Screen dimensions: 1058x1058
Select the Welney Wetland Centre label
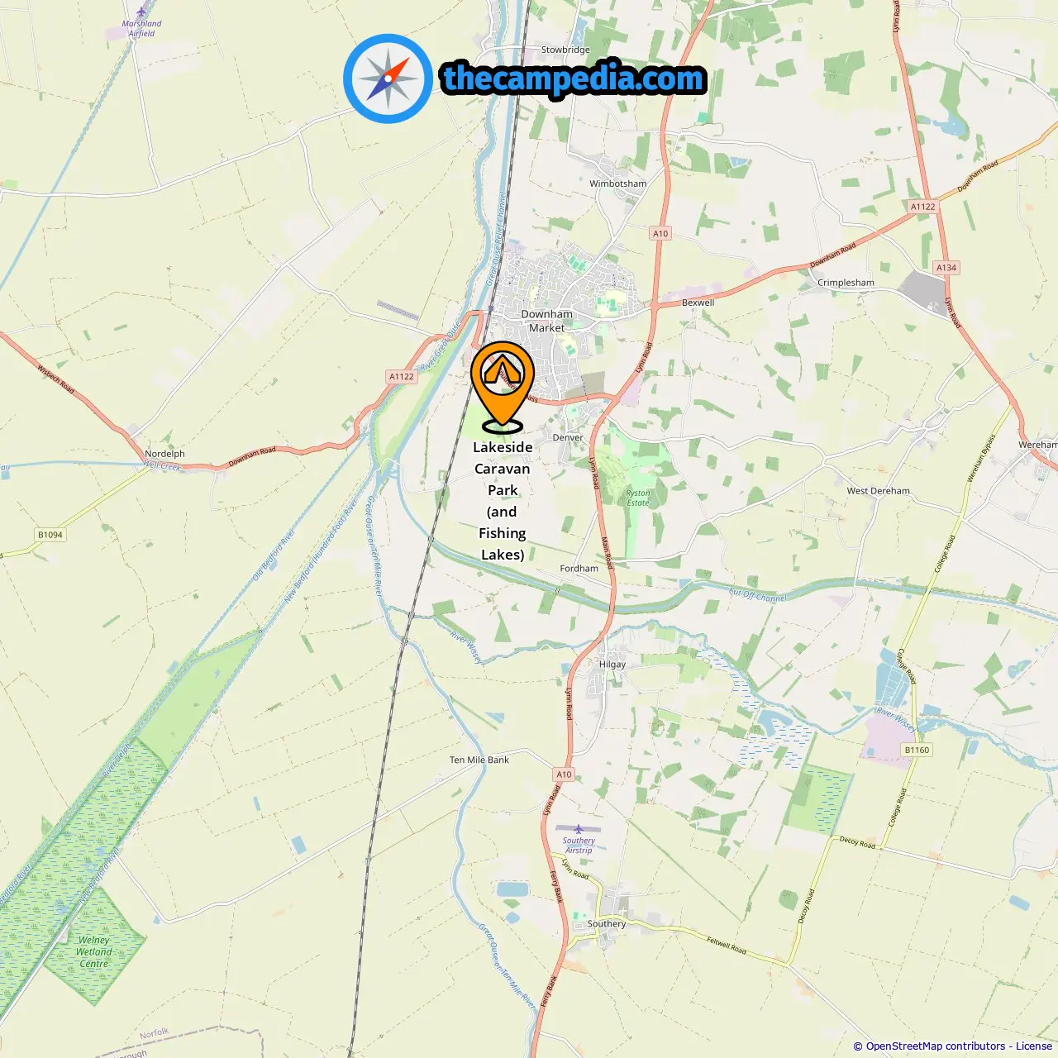[x=94, y=951]
